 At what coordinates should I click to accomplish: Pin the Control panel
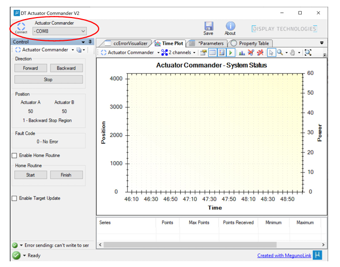pyautogui.click(x=90, y=42)
